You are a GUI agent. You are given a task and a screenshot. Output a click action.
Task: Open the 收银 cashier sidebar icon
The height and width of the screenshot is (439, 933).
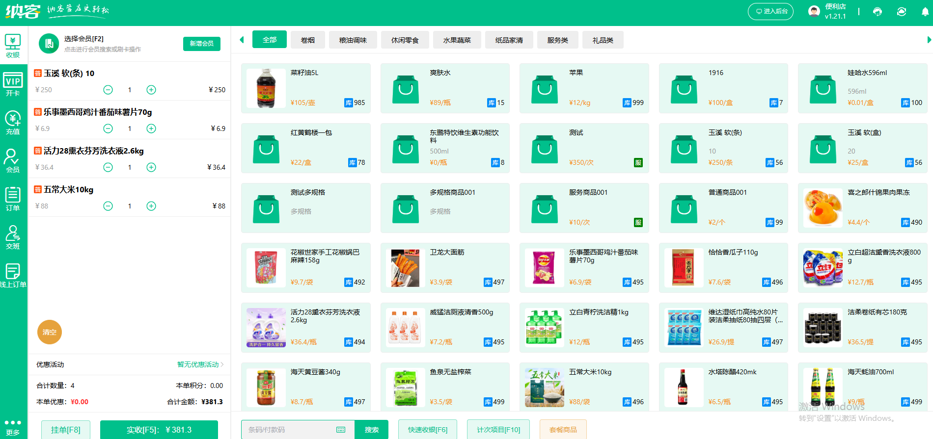pyautogui.click(x=13, y=46)
